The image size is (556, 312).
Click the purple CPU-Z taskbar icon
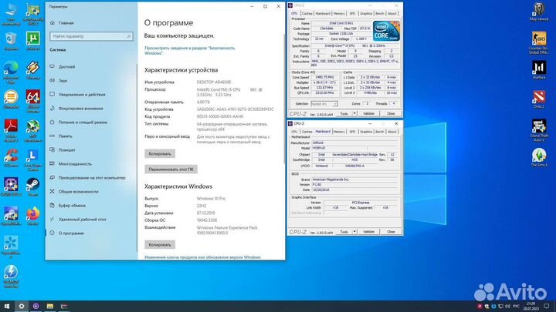pyautogui.click(x=36, y=306)
